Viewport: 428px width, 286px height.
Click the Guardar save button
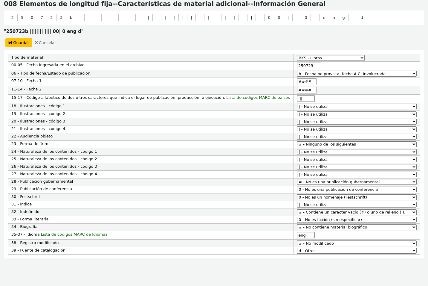(19, 43)
